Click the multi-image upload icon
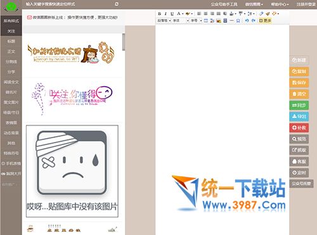This screenshot has width=317, height=235. [x=212, y=20]
